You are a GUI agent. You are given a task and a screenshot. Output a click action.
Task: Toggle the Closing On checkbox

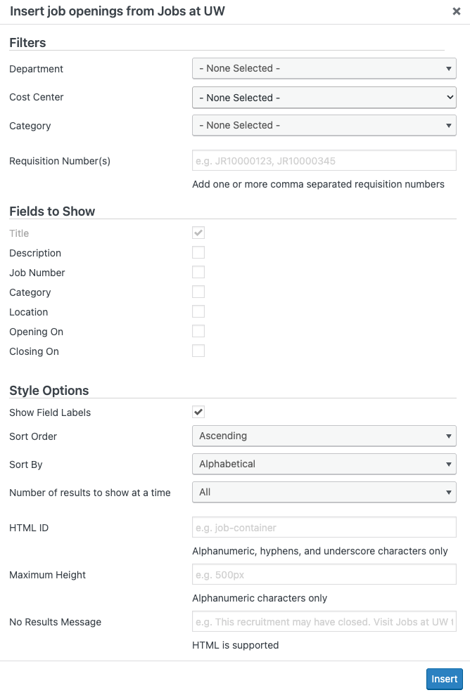pos(198,351)
